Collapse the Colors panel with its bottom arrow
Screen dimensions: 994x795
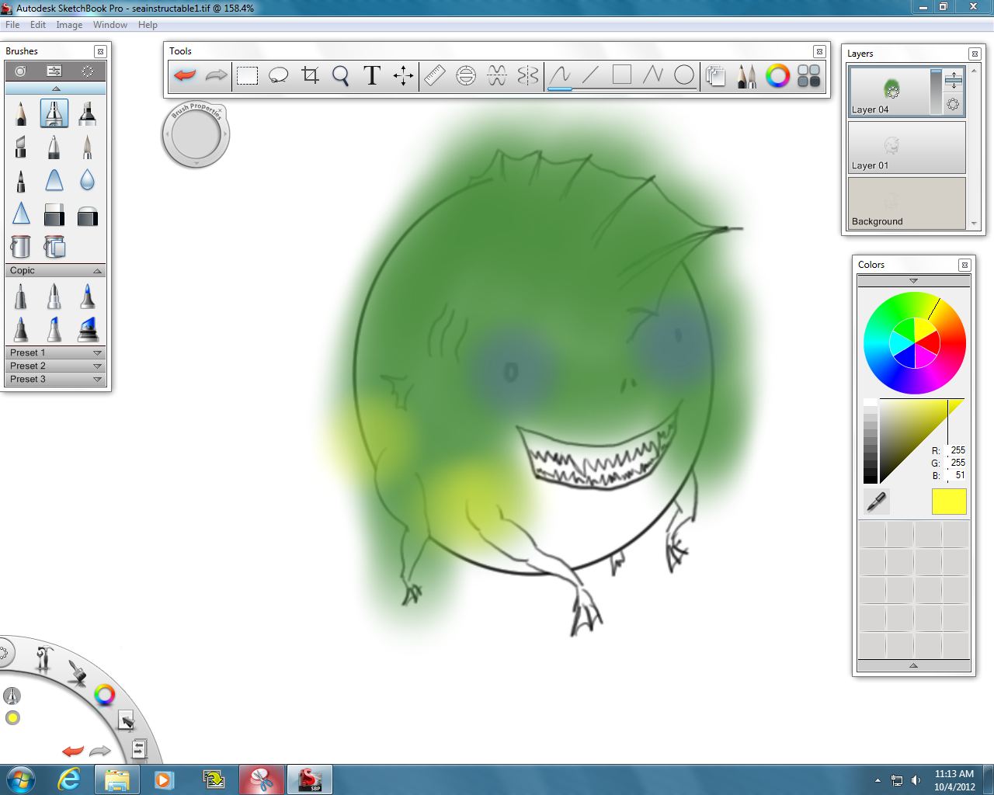pyautogui.click(x=913, y=665)
